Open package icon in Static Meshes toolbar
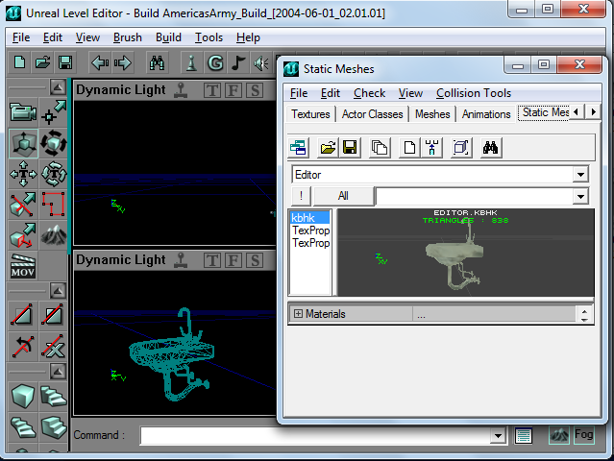This screenshot has height=461, width=614. (328, 148)
